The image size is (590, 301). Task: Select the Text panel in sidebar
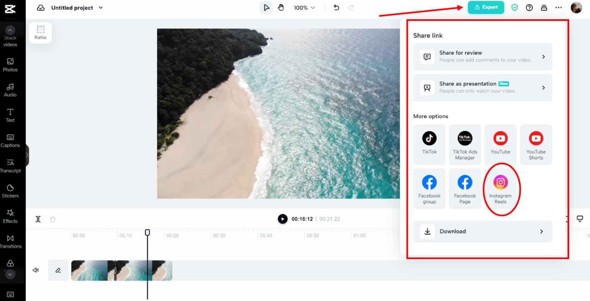coord(10,115)
